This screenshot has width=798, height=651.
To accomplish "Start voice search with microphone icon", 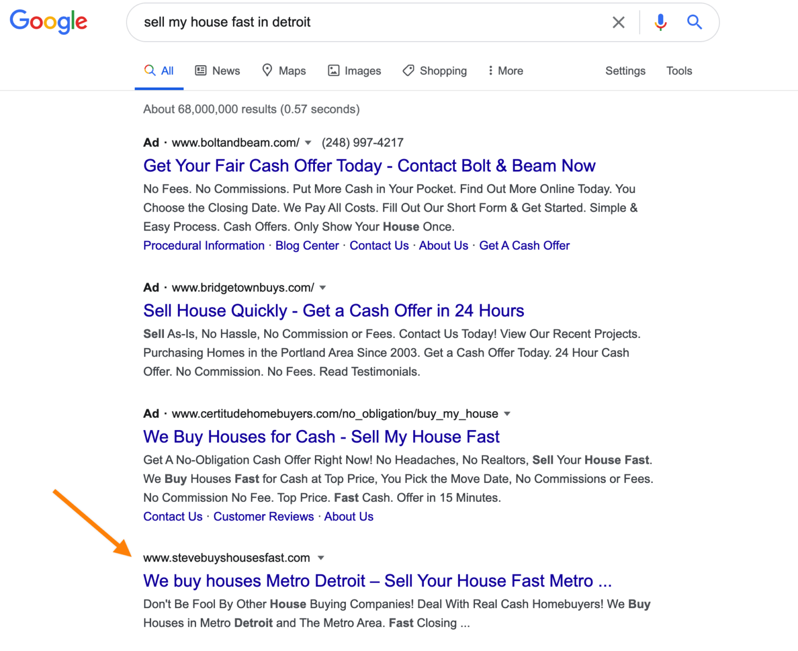I will pos(660,22).
